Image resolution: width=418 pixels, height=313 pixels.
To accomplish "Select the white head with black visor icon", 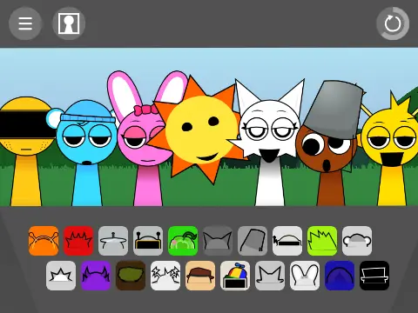I will [x=287, y=241].
